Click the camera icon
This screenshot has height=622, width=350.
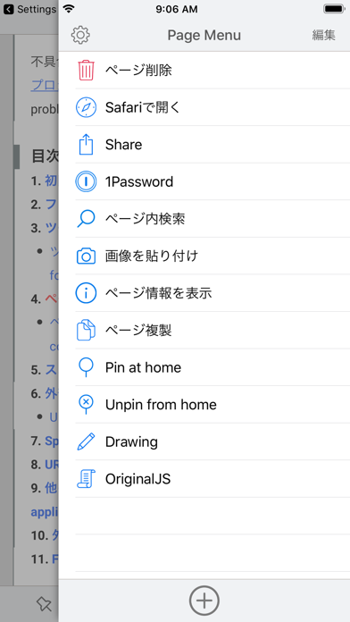pos(86,256)
